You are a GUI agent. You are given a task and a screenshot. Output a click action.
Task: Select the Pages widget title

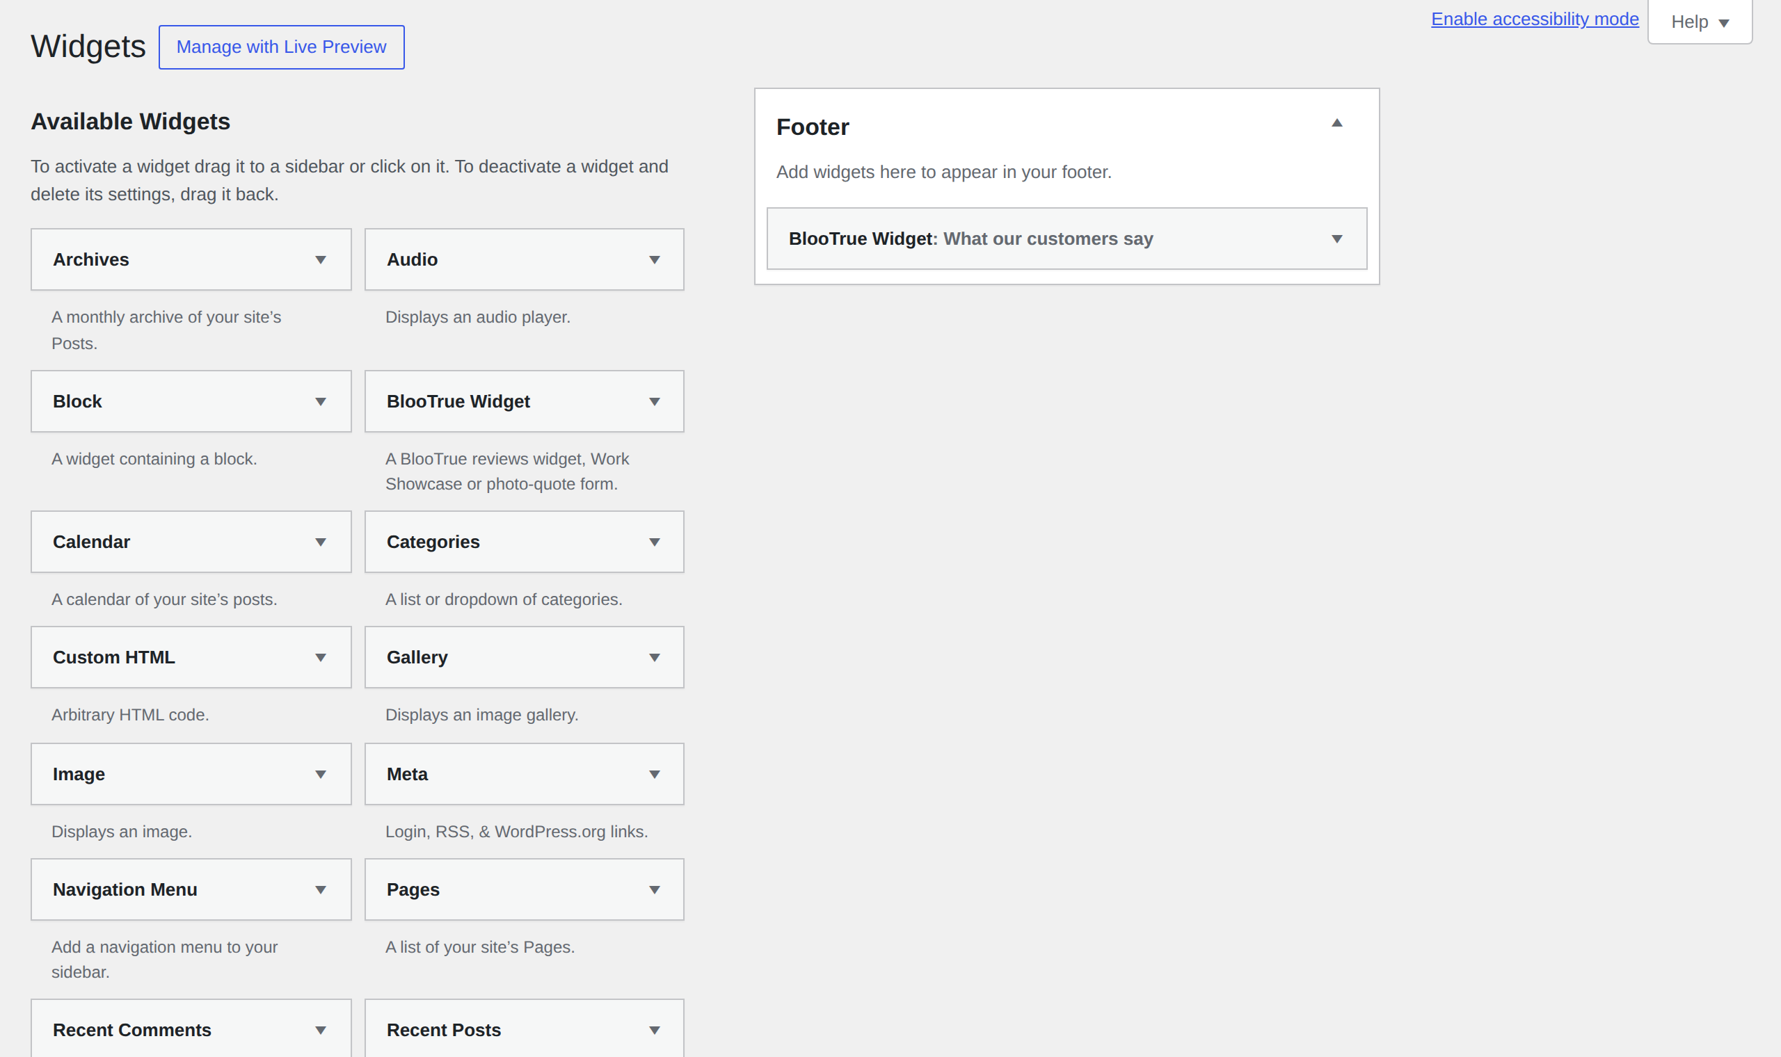click(x=413, y=889)
